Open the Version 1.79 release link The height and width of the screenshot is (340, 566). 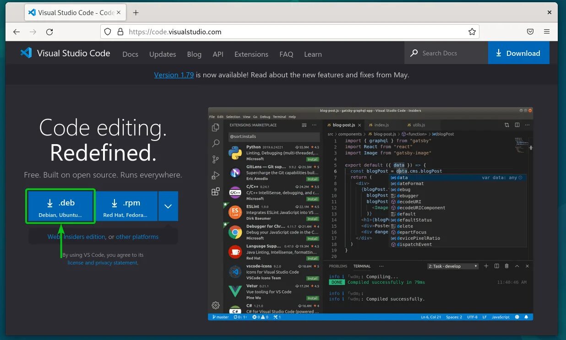point(174,75)
